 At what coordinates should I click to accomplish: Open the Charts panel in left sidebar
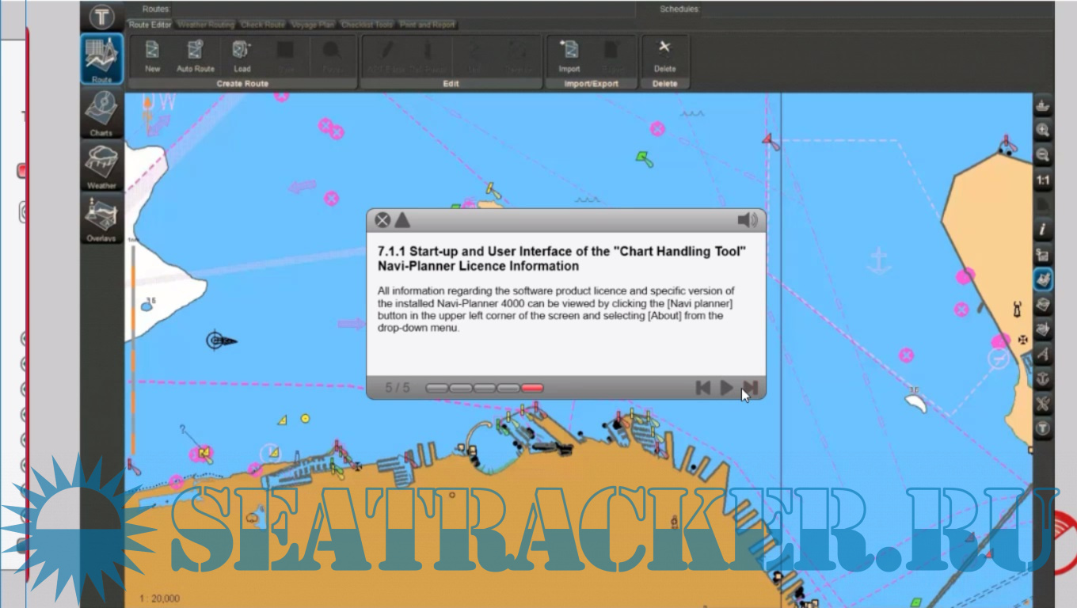click(x=101, y=113)
